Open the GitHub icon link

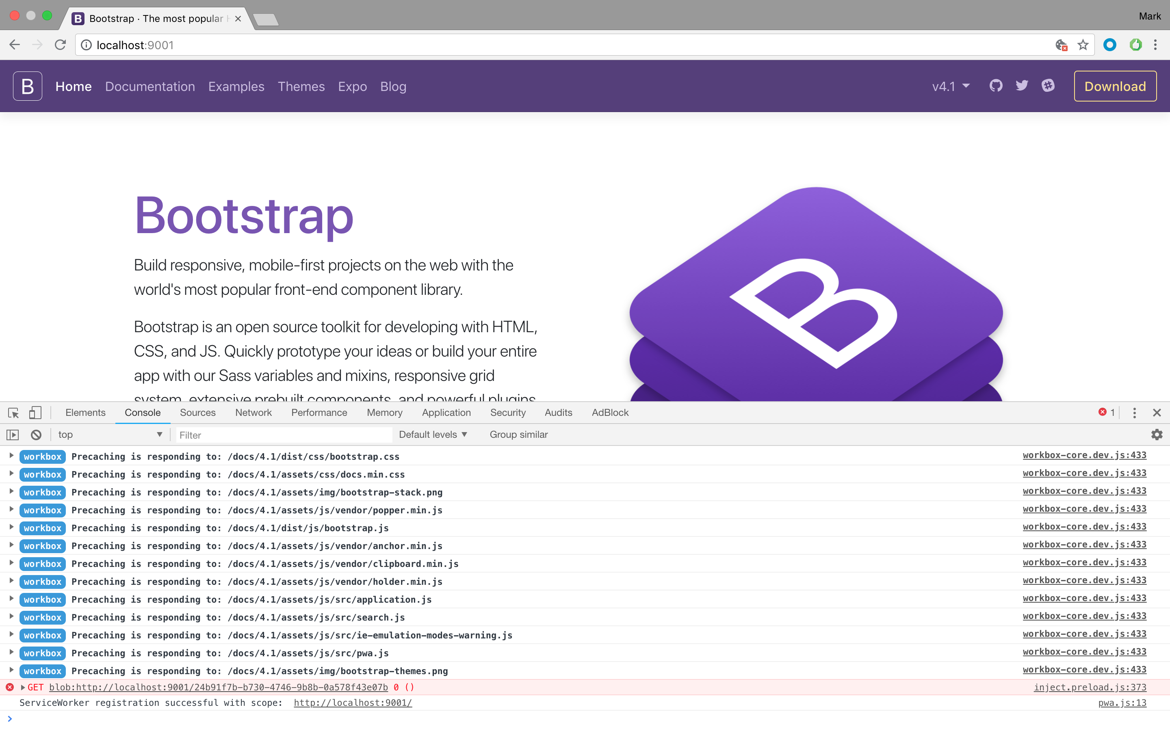coord(996,86)
